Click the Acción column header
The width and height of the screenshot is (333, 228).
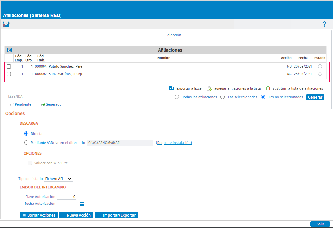point(286,58)
